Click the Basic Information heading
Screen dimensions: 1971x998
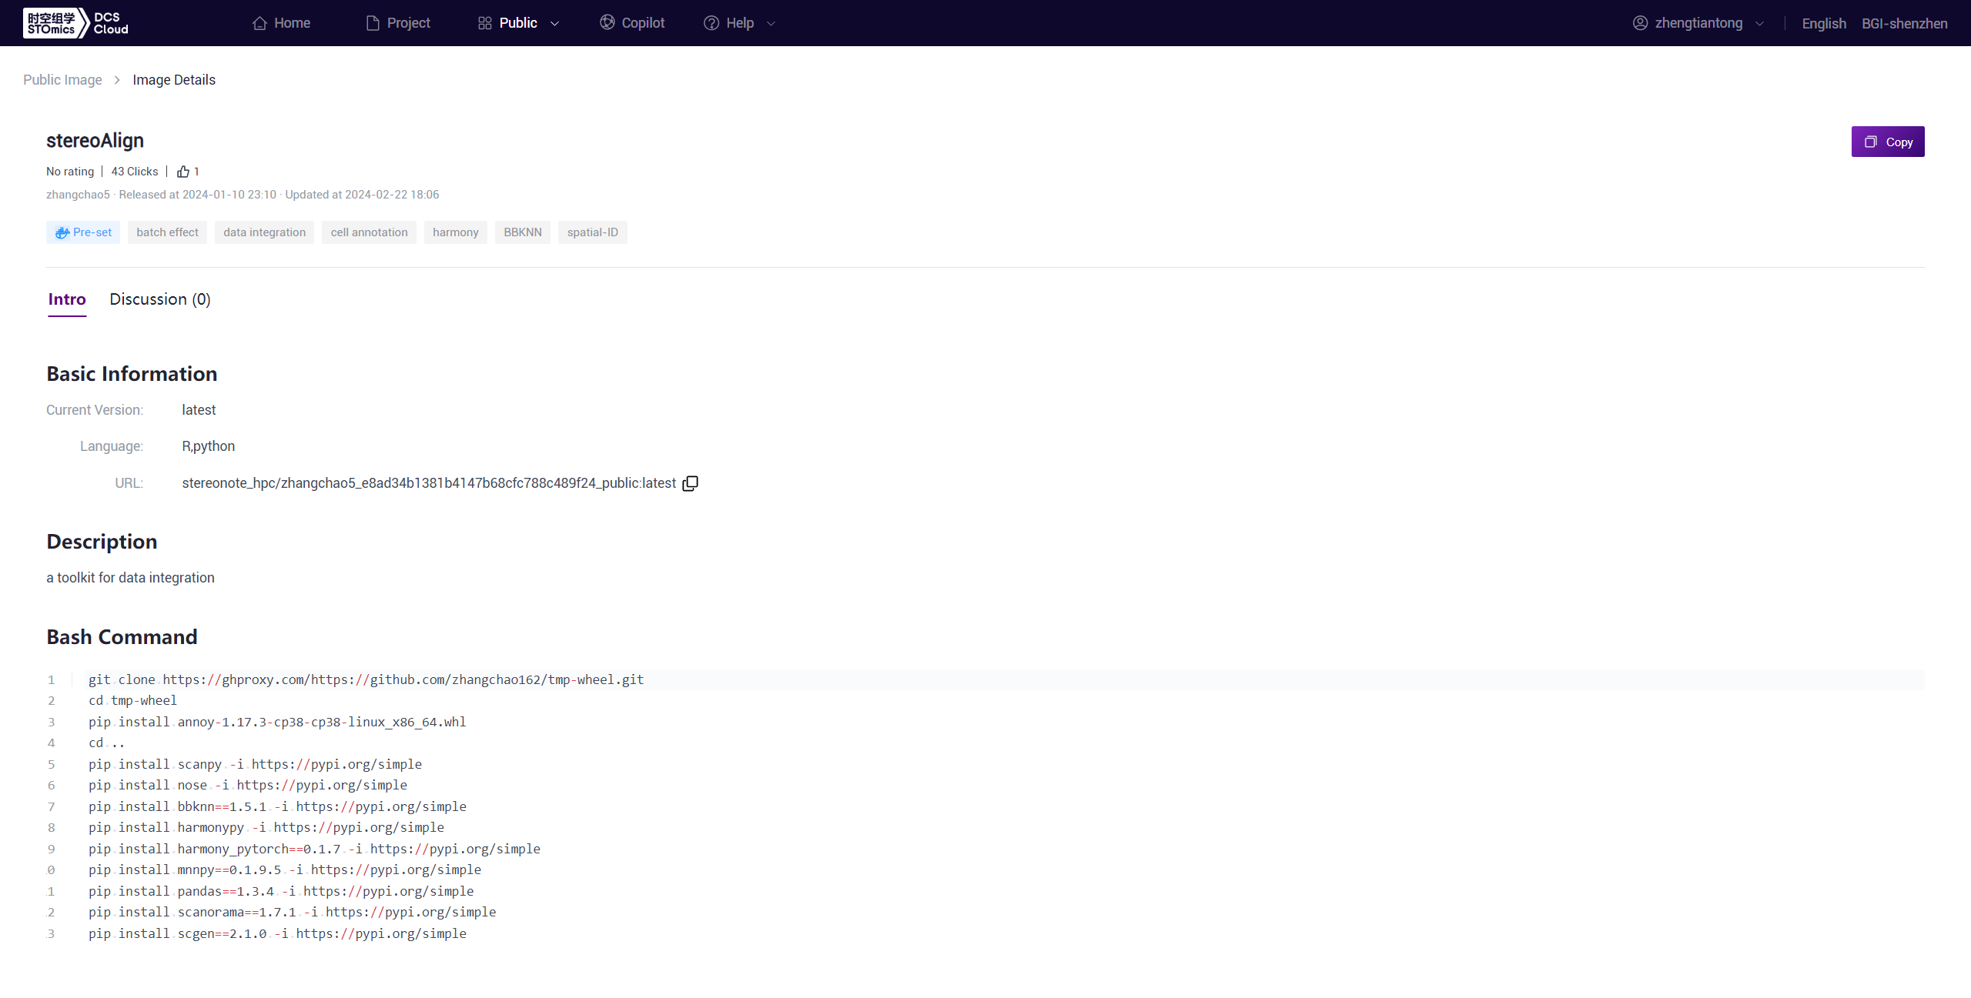pos(132,374)
